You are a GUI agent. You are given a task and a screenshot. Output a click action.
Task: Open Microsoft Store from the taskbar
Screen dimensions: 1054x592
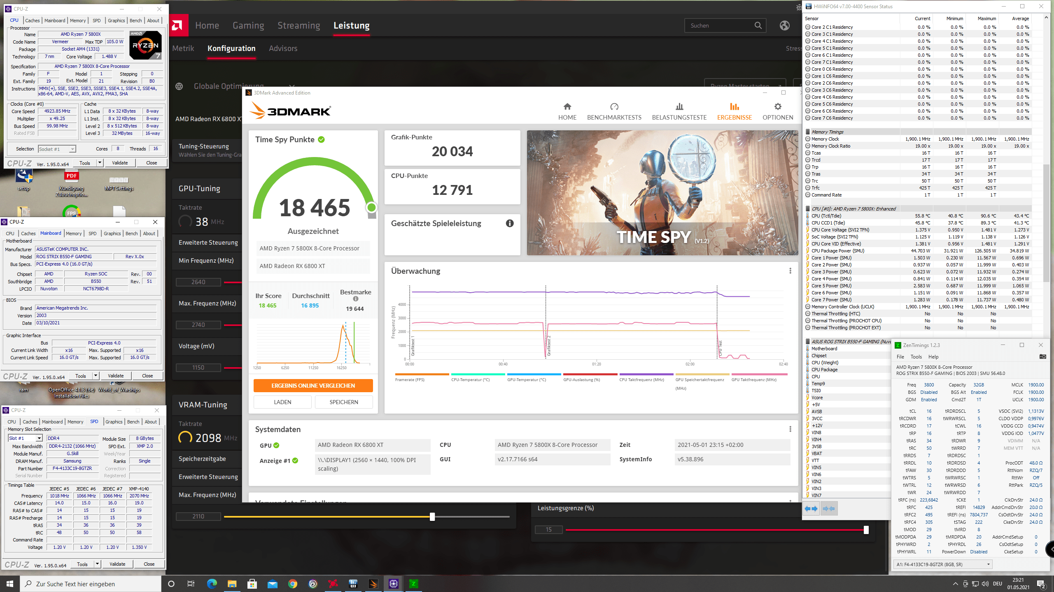click(252, 584)
